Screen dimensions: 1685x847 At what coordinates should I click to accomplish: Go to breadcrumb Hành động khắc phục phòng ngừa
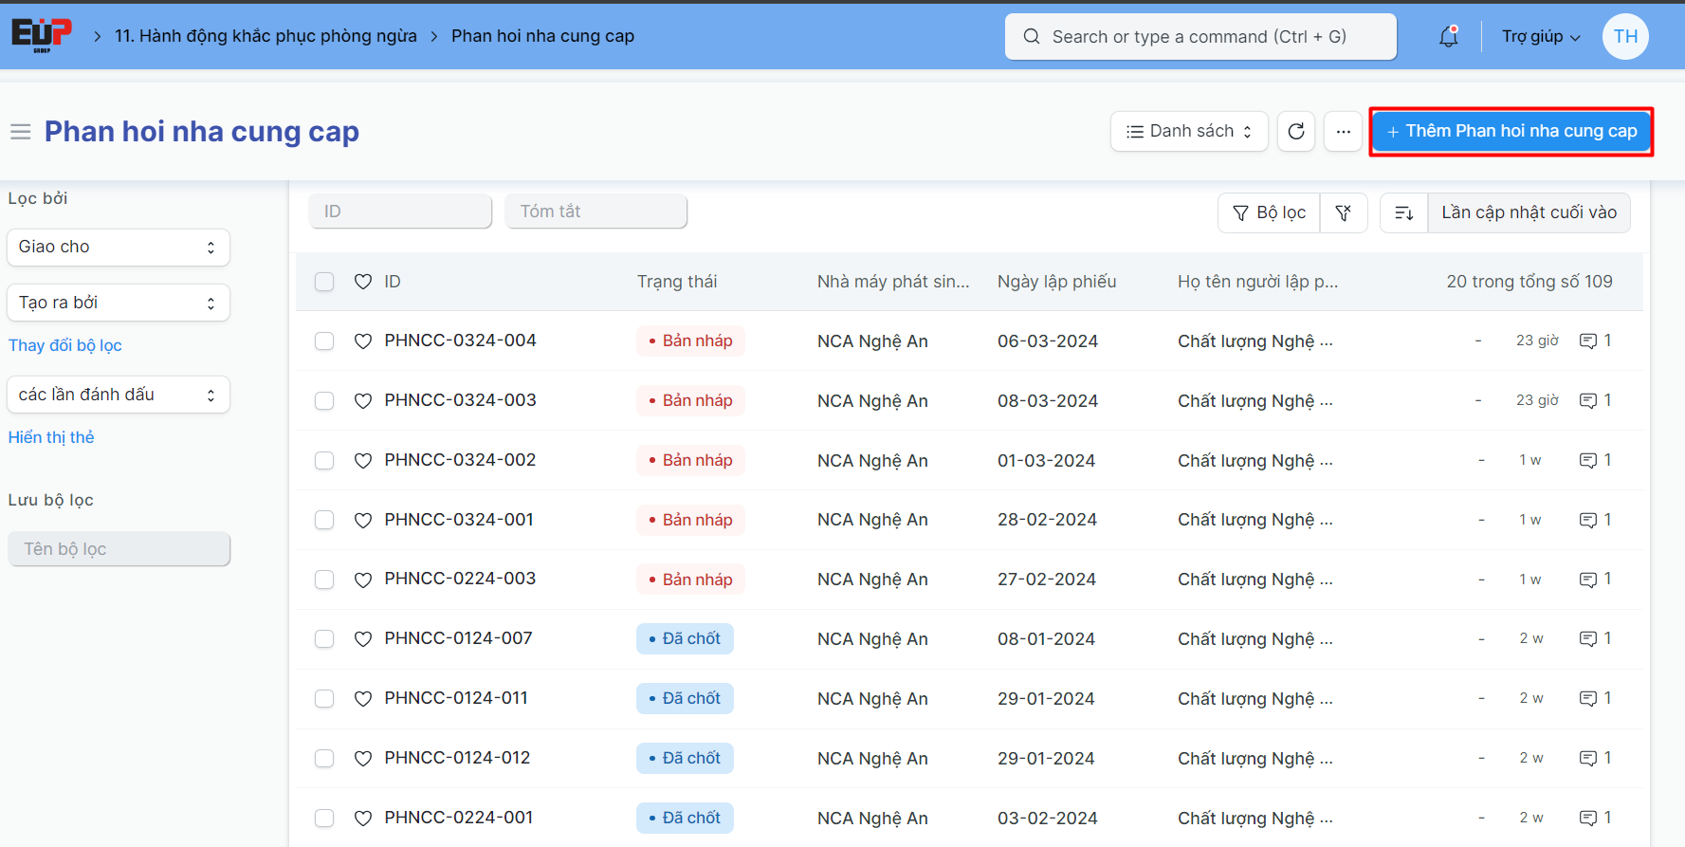[x=266, y=36]
